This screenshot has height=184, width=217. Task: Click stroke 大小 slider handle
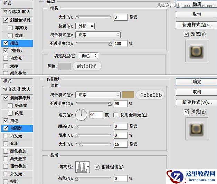click(x=77, y=17)
